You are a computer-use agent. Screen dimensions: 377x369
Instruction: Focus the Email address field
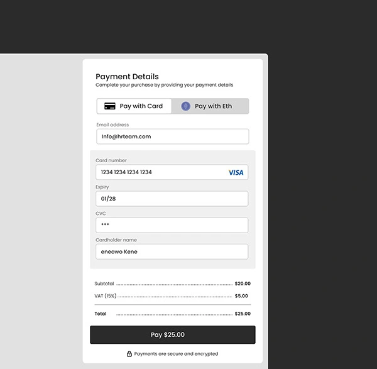[x=172, y=136]
